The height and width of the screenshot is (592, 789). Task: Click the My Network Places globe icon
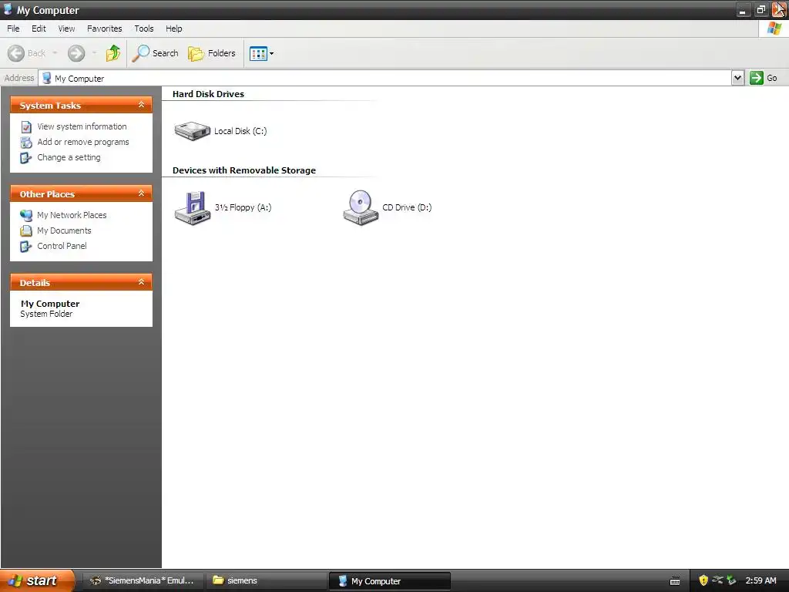point(26,216)
